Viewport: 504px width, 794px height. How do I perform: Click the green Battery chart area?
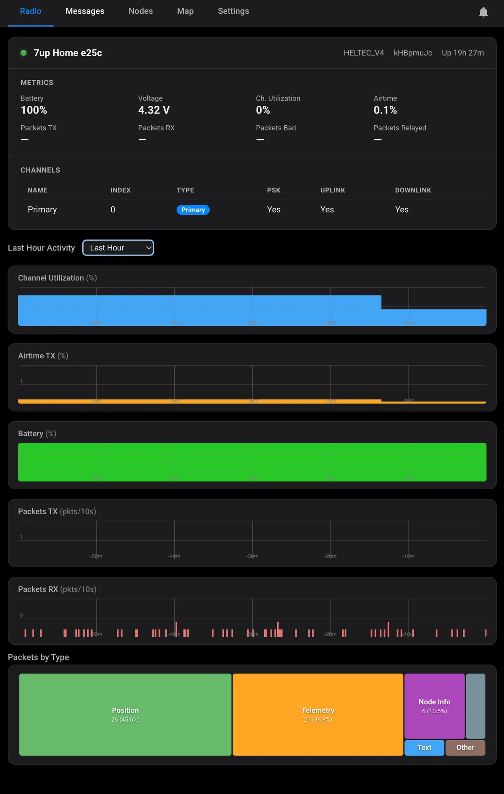[x=252, y=462]
